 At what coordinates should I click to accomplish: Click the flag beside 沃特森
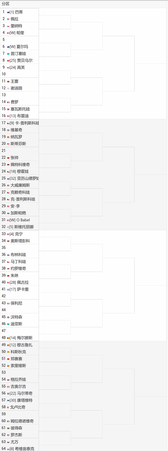tap(8, 317)
